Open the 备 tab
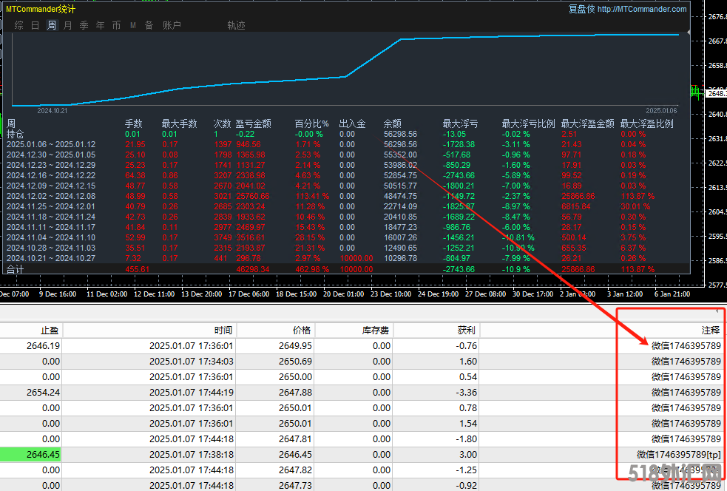The height and width of the screenshot is (491, 727). (x=149, y=25)
